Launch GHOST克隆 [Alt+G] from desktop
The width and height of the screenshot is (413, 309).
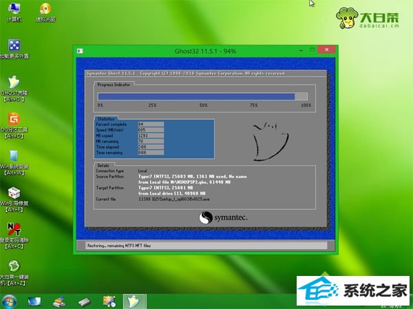[14, 89]
